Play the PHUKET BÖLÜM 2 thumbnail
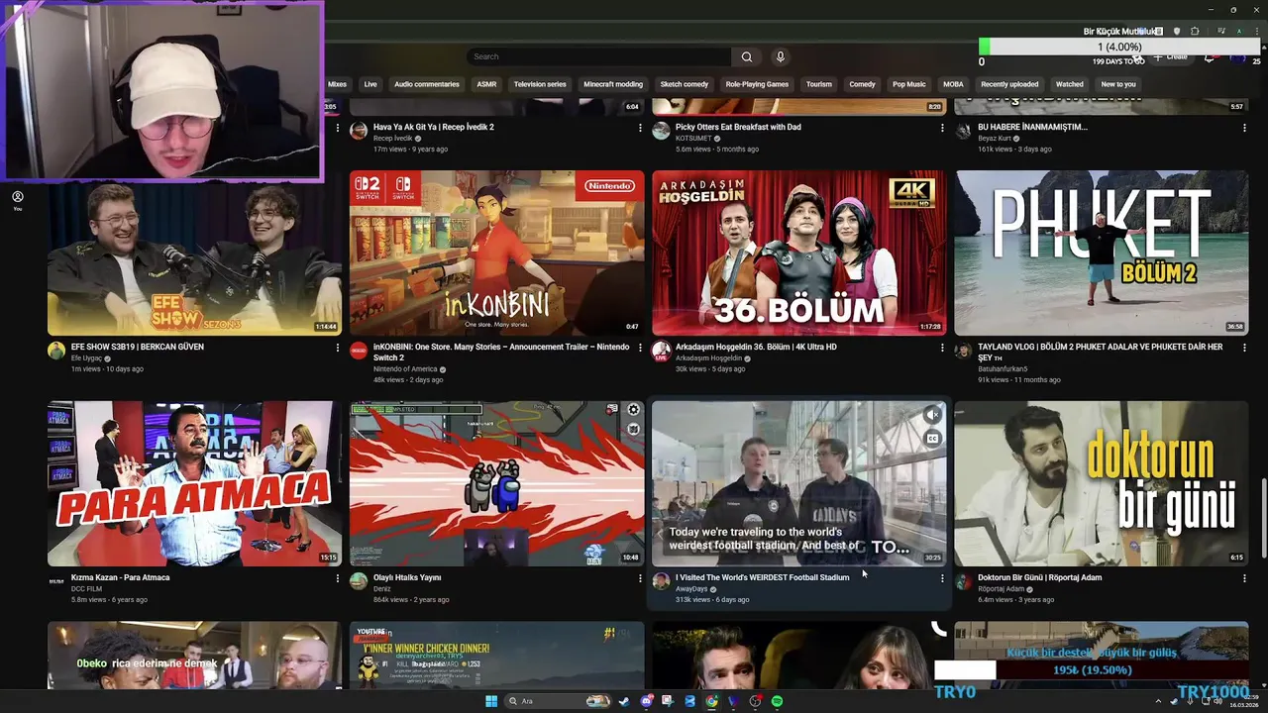The image size is (1268, 713). tap(1101, 253)
